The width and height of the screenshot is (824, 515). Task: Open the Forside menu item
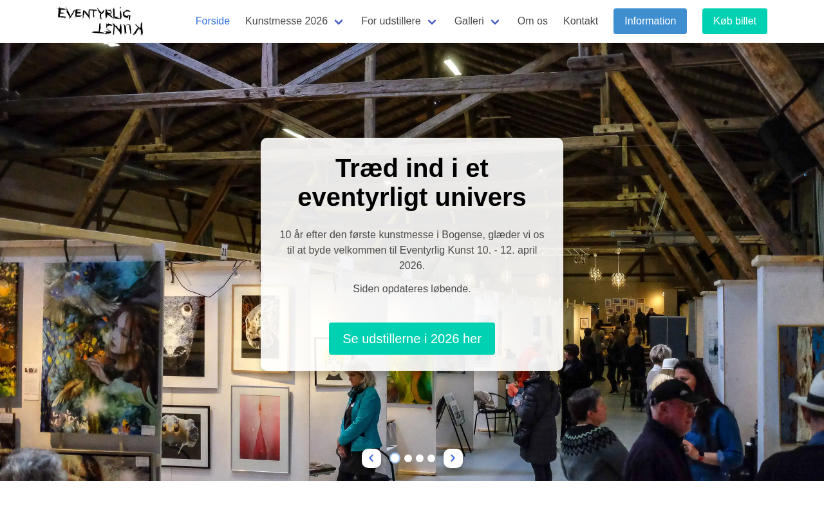point(212,21)
